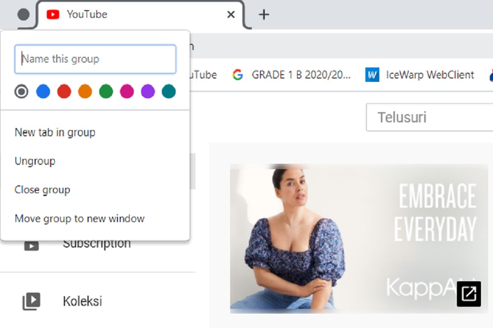Viewport: 493px width, 328px height.
Task: Set the group color to orange
Action: tap(85, 92)
